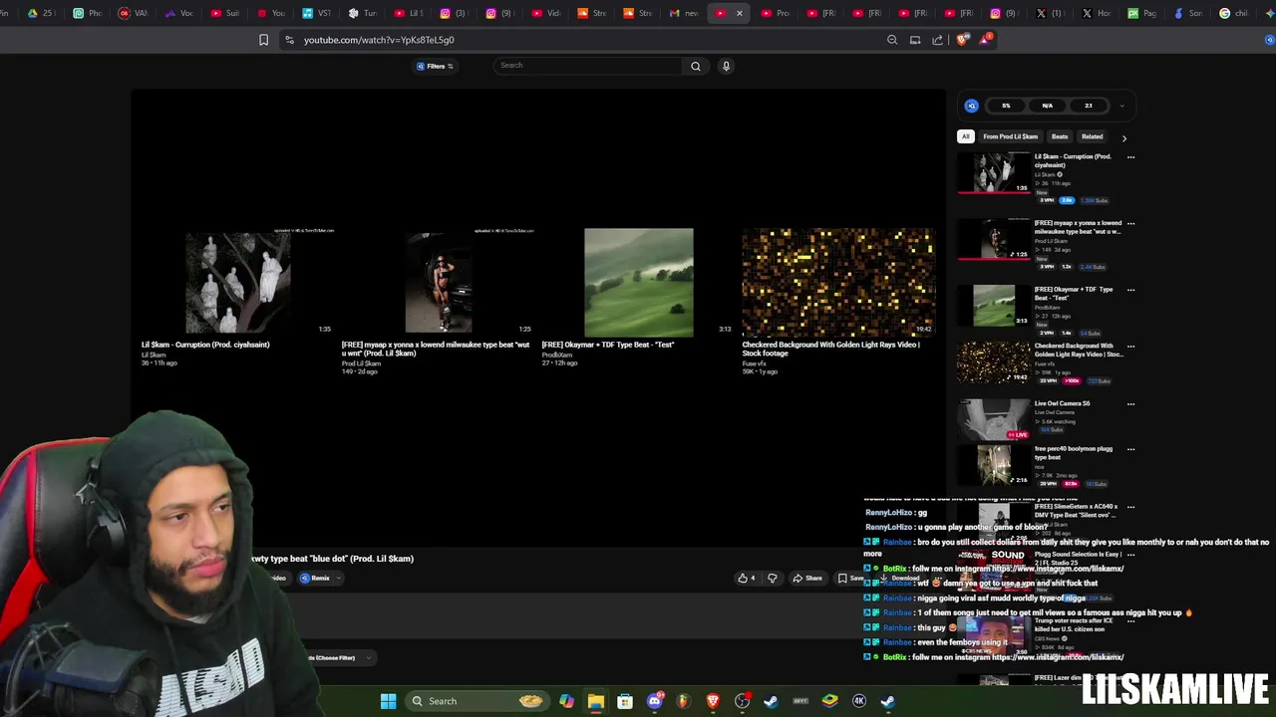This screenshot has width=1276, height=717.
Task: Select the 'All' filter chip
Action: point(965,136)
